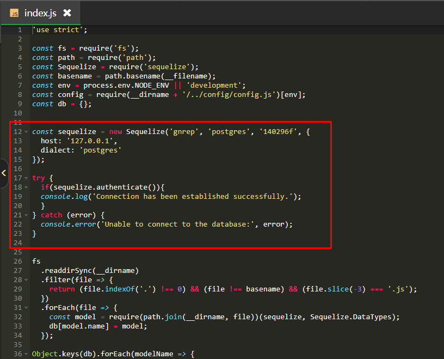This screenshot has height=359, width=444.
Task: Switch to the index.js tab
Action: click(40, 13)
